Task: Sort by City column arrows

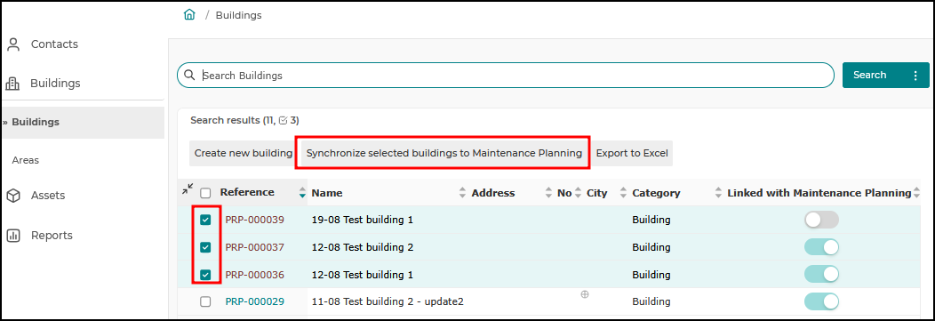Action: tap(623, 193)
